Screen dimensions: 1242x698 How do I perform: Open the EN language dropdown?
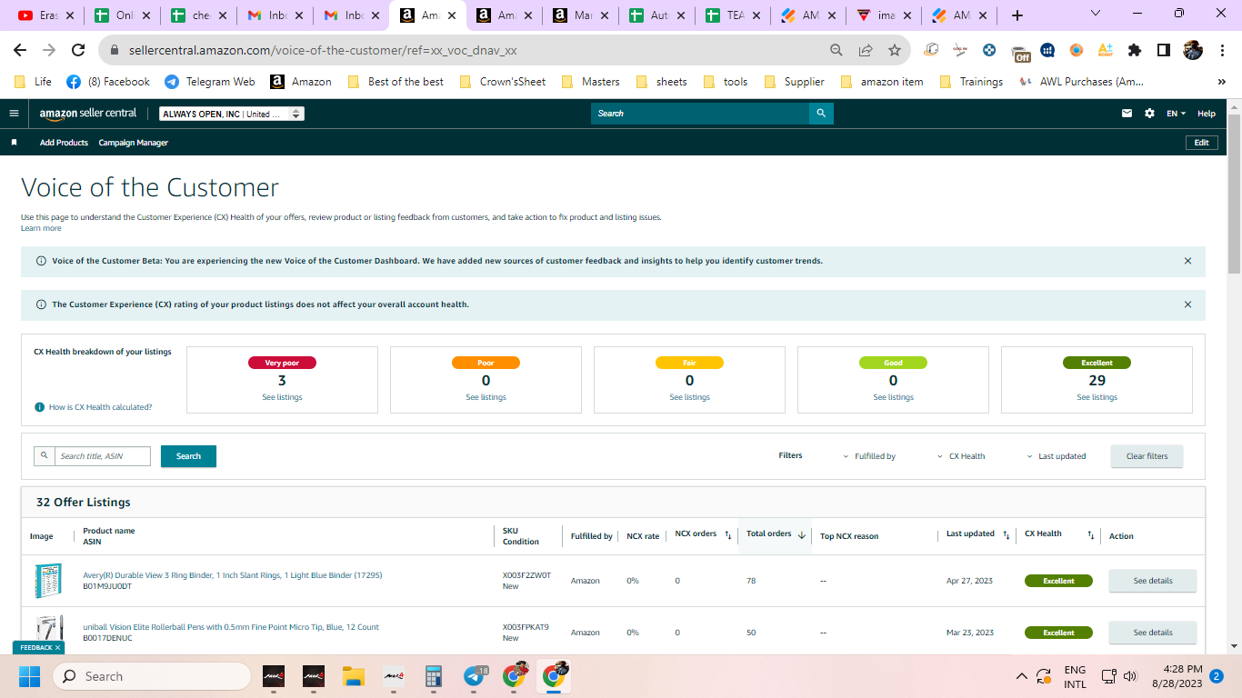(x=1177, y=114)
